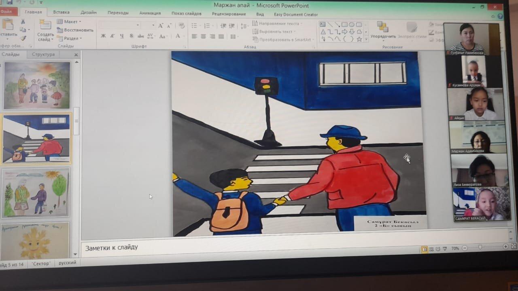
Task: Click the zoom slider in status bar
Action: point(480,247)
